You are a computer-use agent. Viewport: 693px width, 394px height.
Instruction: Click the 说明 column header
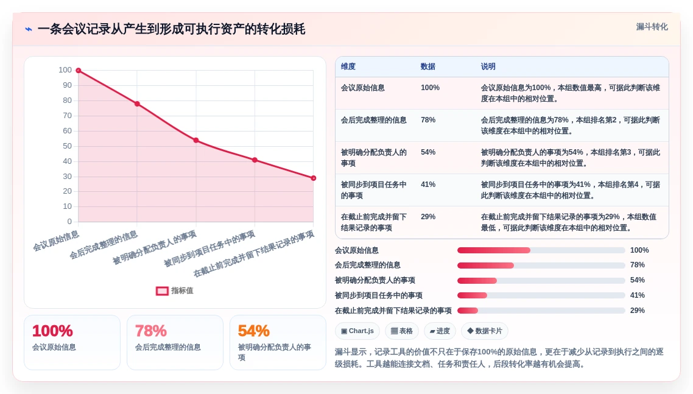pyautogui.click(x=488, y=66)
